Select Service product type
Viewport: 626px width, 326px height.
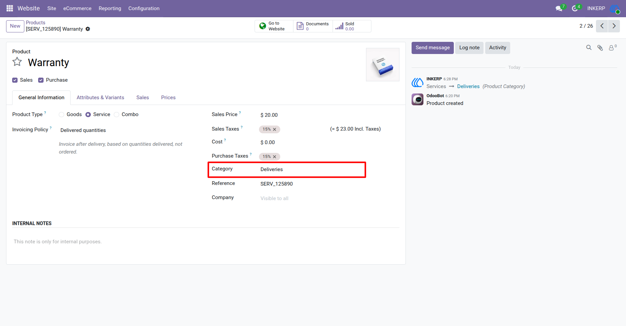click(88, 114)
